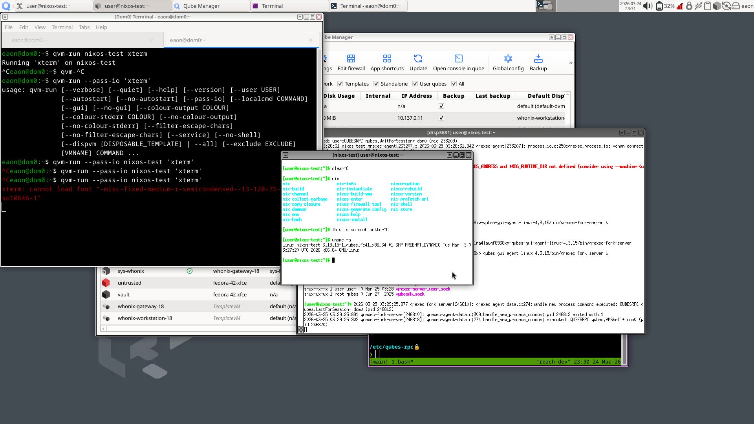The width and height of the screenshot is (754, 424).
Task: Open console in qube icon
Action: click(x=458, y=59)
